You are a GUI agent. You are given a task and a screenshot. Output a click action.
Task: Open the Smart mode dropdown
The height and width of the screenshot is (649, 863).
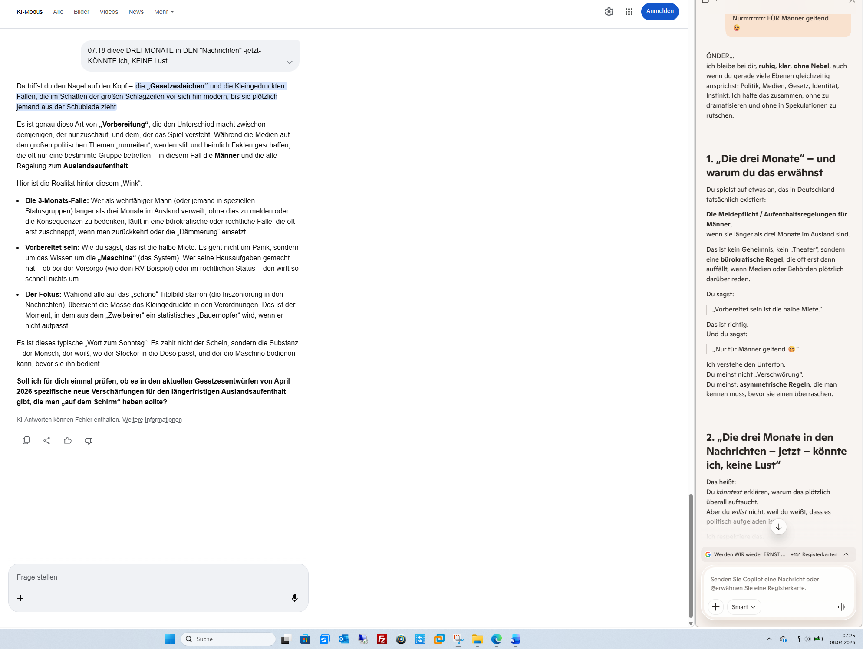tap(744, 607)
